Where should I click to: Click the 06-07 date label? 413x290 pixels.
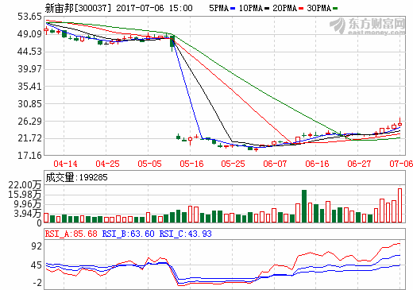pos(275,164)
